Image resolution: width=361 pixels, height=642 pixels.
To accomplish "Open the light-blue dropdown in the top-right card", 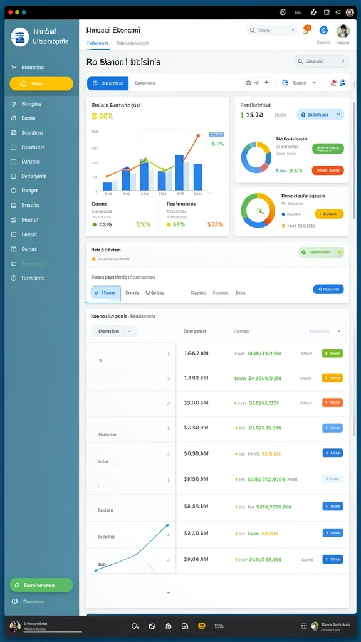I will tap(320, 115).
